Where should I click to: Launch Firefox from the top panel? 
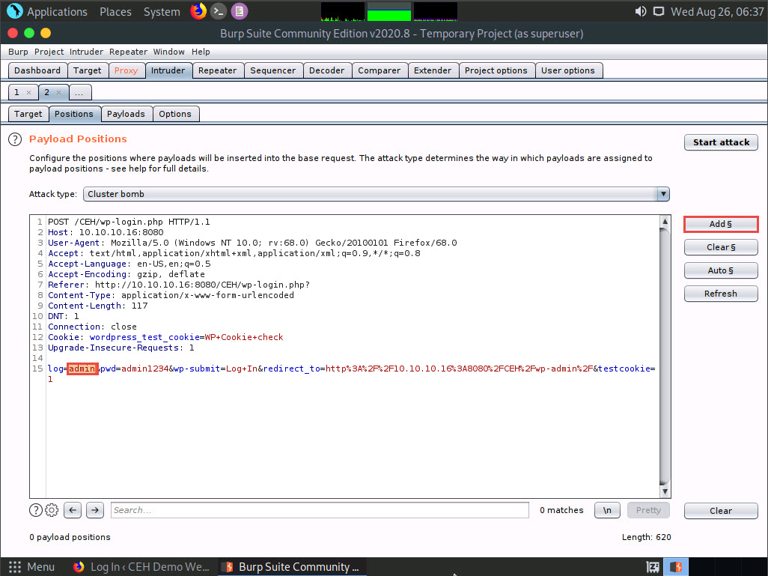[x=198, y=11]
